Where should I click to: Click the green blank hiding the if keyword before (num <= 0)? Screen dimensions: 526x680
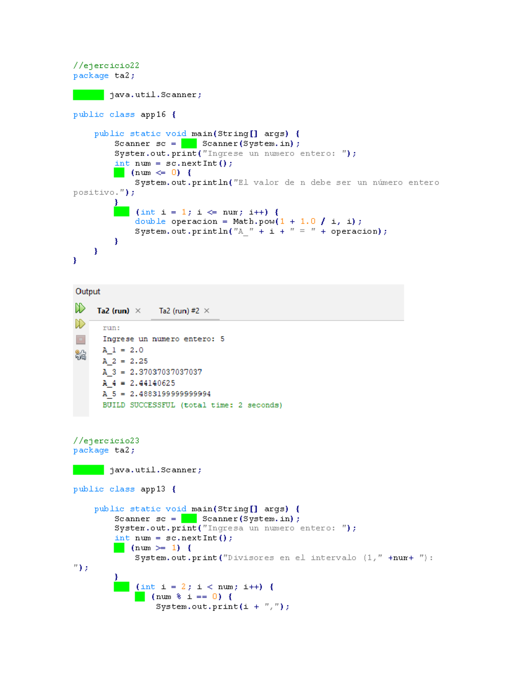(x=119, y=173)
